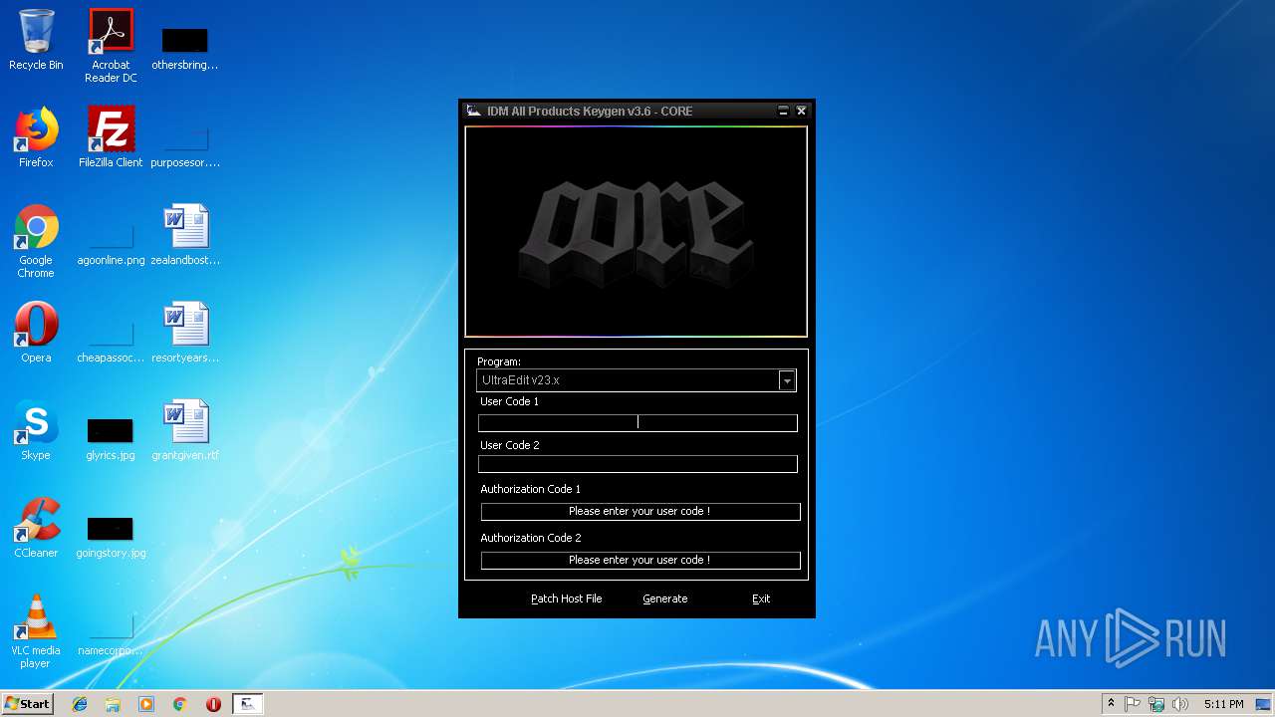The width and height of the screenshot is (1275, 717).
Task: Click the Show Desktop button
Action: coord(1265,704)
